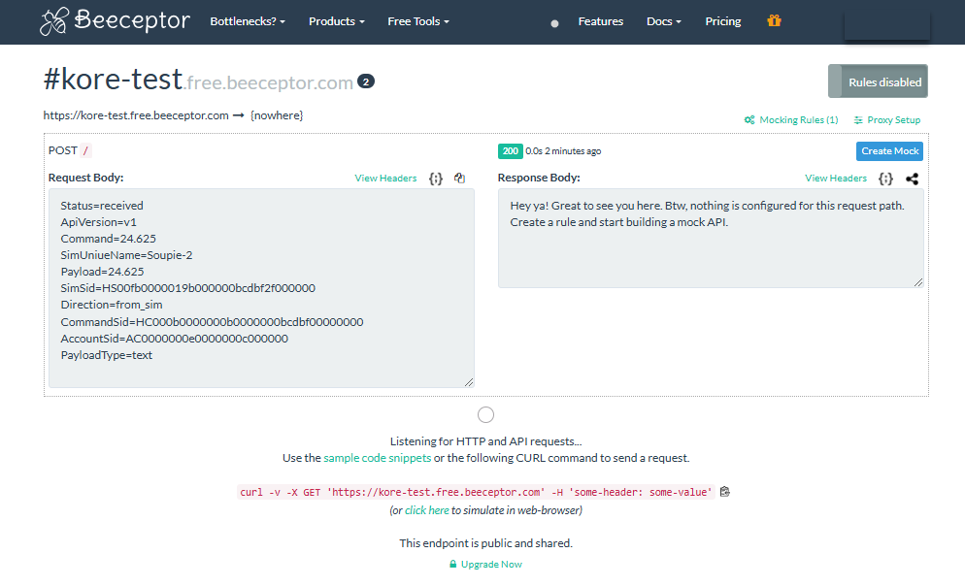Click the Beeceptor bee logo
The width and height of the screenshot is (965, 586).
tap(55, 21)
